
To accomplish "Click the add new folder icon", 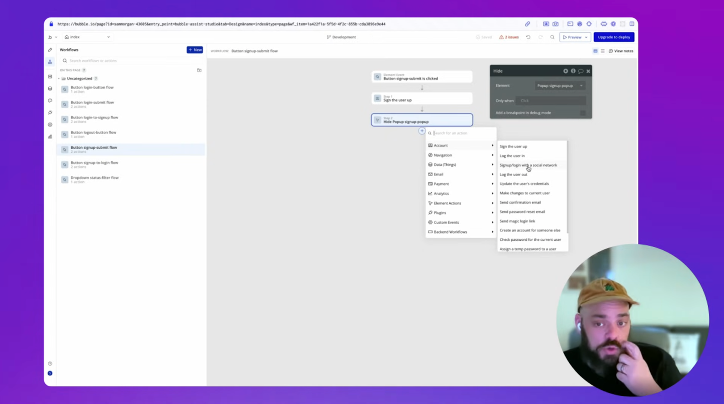I will [x=199, y=70].
